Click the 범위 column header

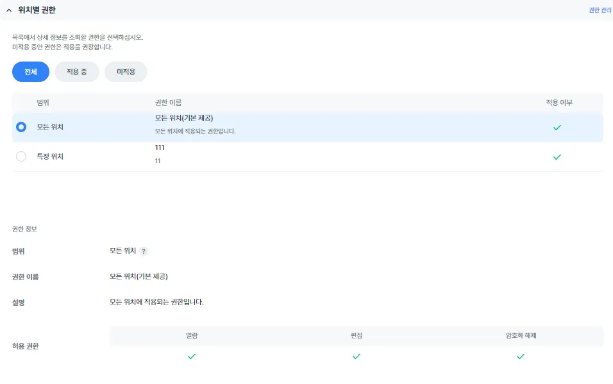[43, 103]
